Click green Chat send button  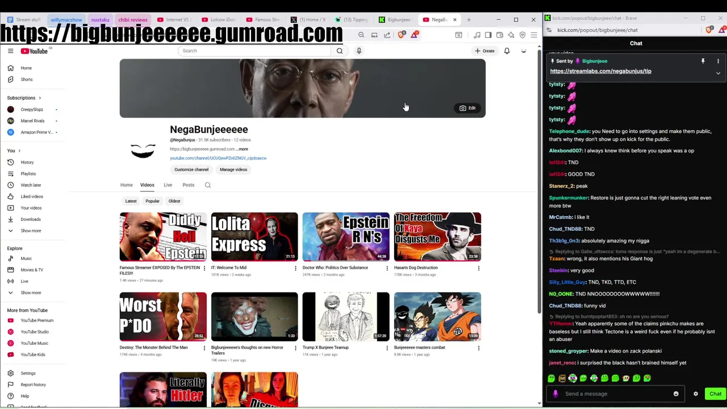click(715, 394)
